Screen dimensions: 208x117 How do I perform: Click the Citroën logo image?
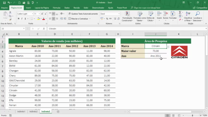pyautogui.click(x=179, y=52)
